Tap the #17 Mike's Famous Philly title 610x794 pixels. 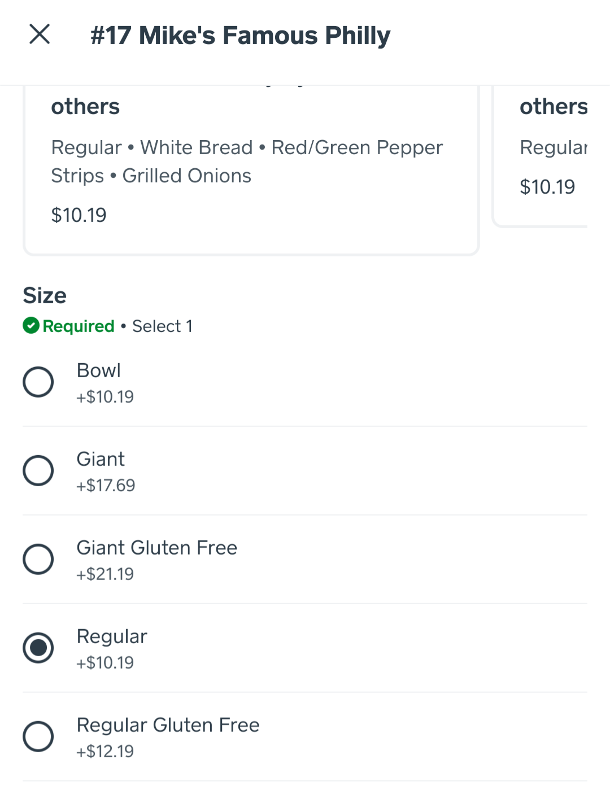click(x=240, y=35)
